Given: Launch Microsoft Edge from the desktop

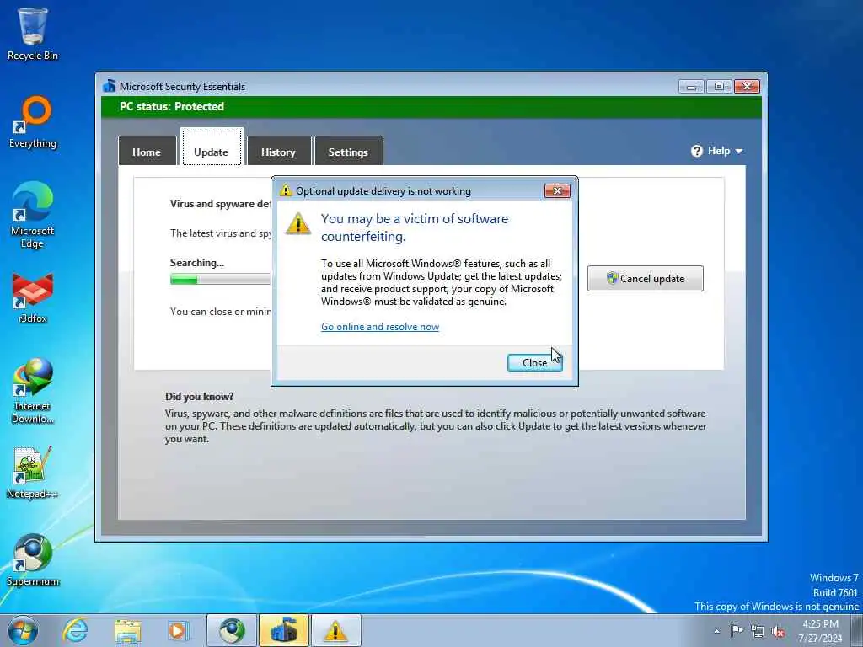Looking at the screenshot, I should tap(33, 215).
